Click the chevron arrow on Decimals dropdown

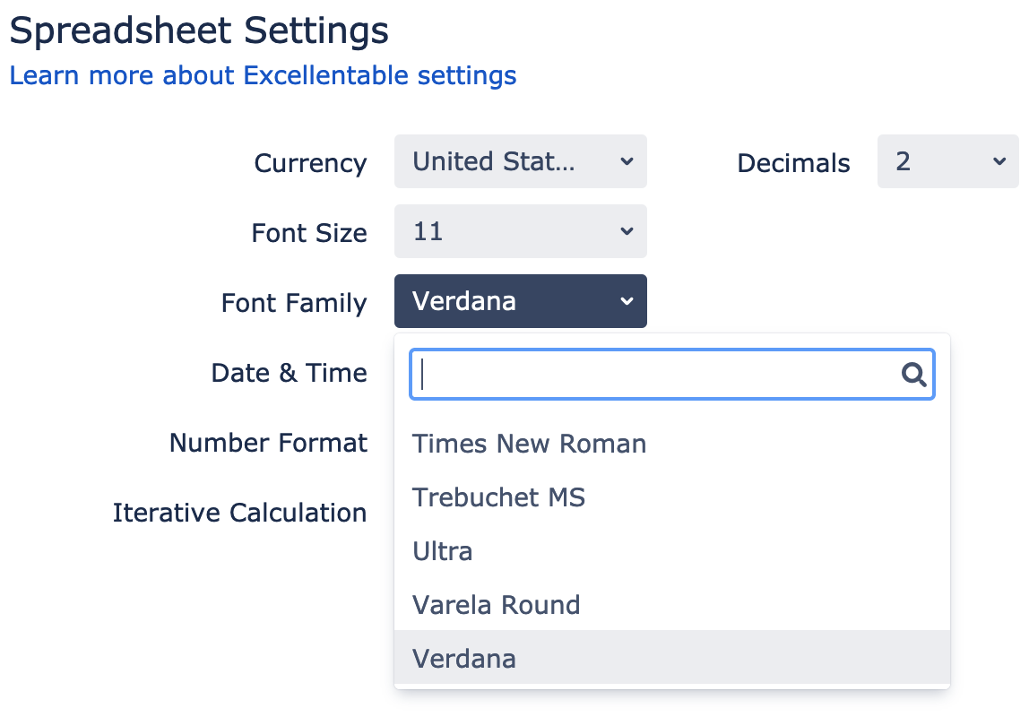click(x=999, y=161)
